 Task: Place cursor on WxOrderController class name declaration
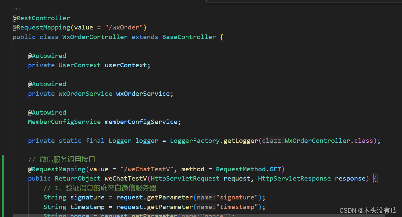[95, 37]
